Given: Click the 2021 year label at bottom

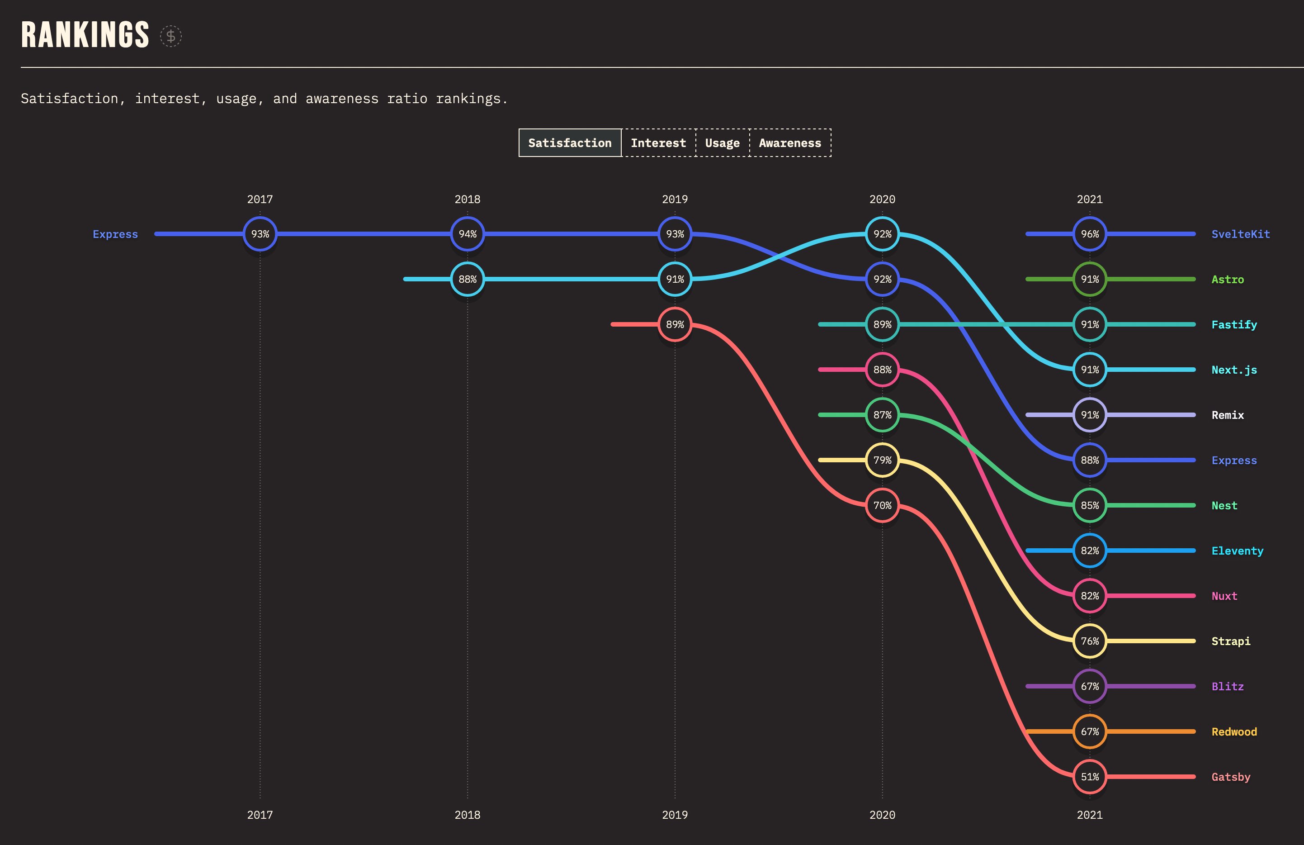Looking at the screenshot, I should pyautogui.click(x=1089, y=815).
